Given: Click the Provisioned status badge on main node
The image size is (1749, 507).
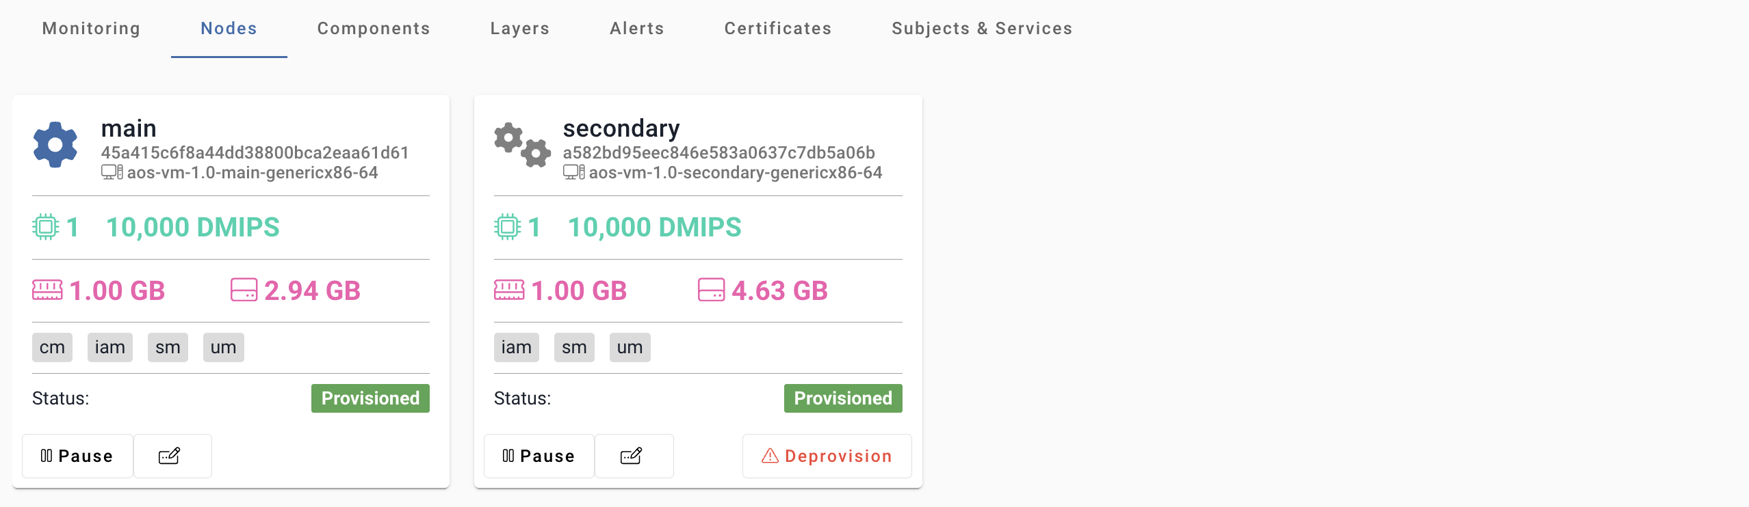Looking at the screenshot, I should (370, 398).
